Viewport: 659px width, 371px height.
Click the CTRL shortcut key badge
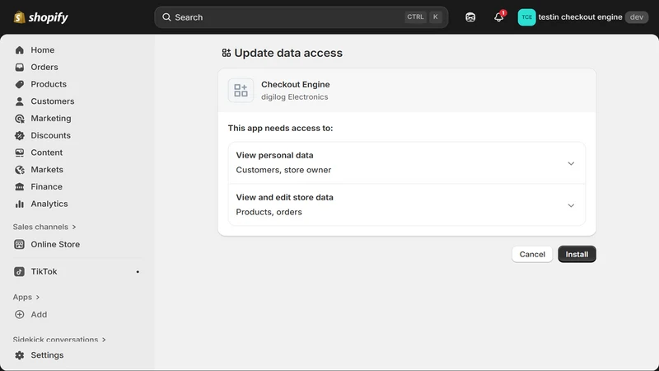pyautogui.click(x=415, y=16)
